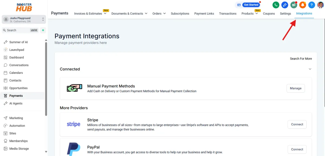The image size is (325, 156).
Task: Collapse the Connected providers section
Action: [x=310, y=69]
